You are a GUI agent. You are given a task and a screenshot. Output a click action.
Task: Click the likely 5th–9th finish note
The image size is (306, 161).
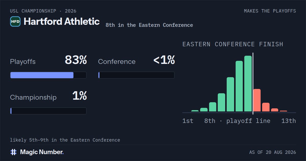[65, 140]
